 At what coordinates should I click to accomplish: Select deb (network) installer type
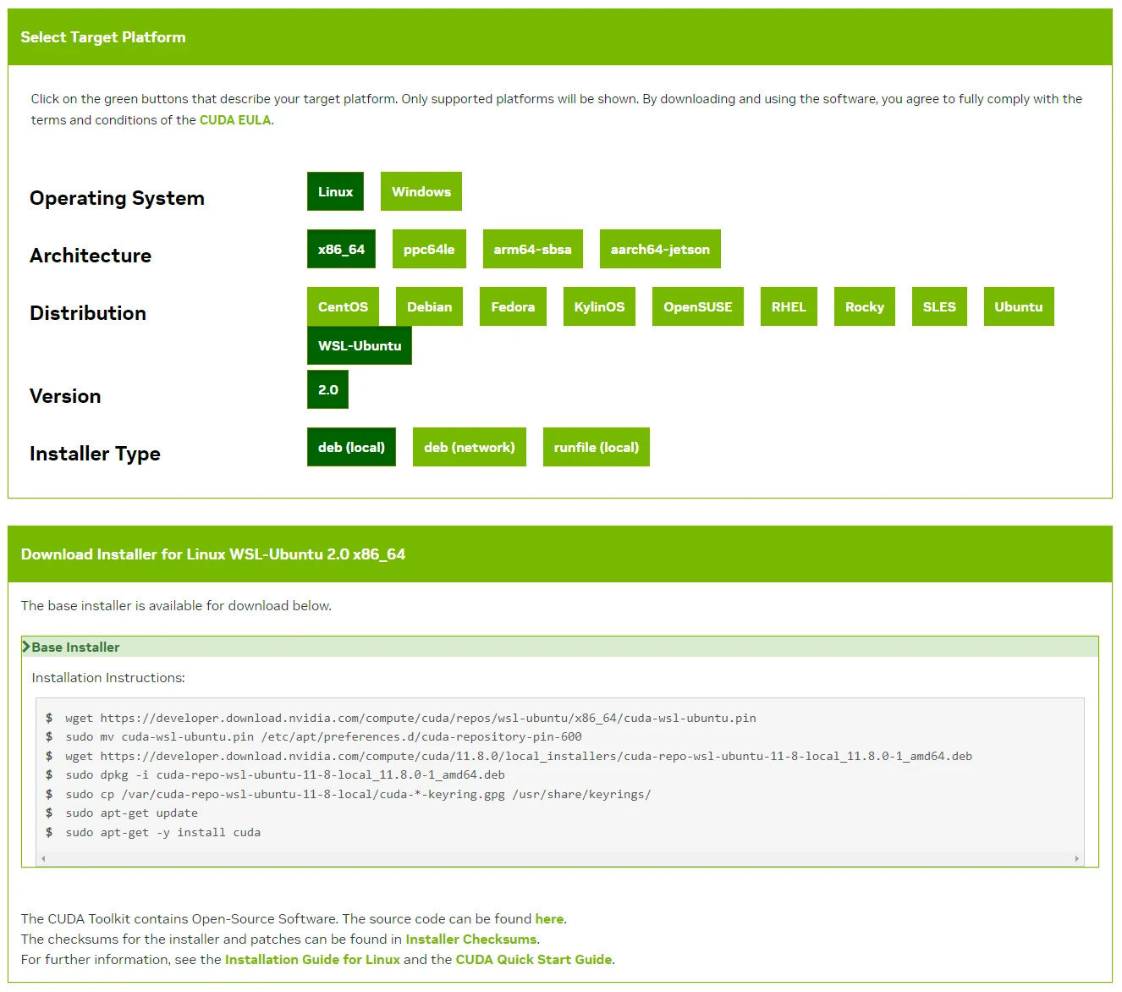(x=469, y=447)
